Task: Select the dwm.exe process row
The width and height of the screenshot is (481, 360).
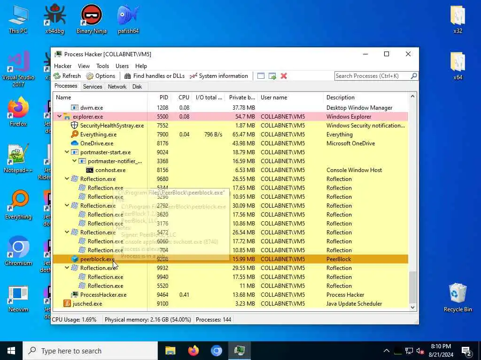Action: (x=231, y=108)
